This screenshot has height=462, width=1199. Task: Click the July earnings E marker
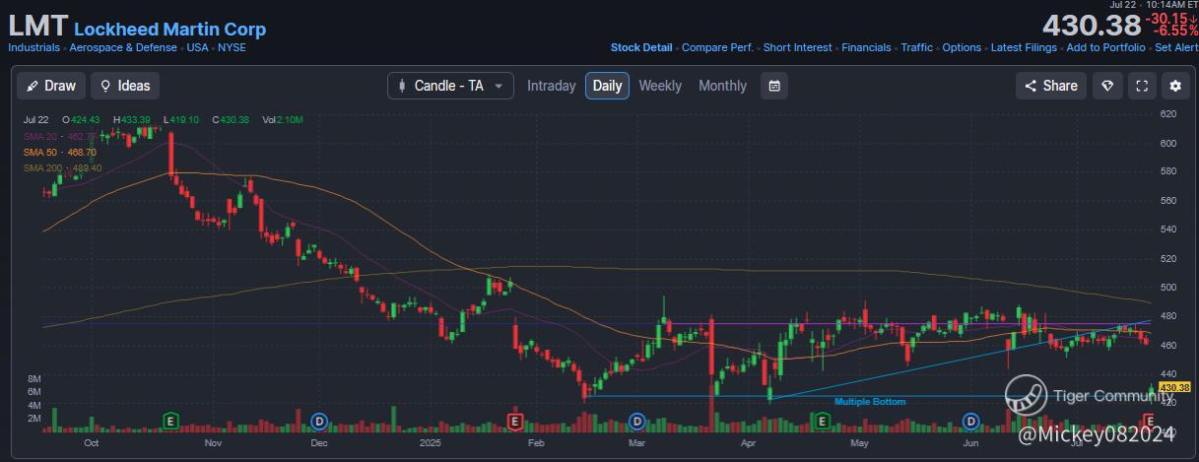[1147, 422]
